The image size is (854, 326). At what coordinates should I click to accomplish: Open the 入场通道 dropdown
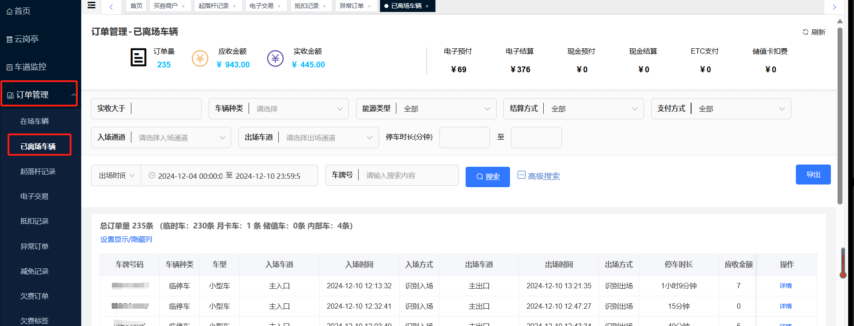(161, 137)
